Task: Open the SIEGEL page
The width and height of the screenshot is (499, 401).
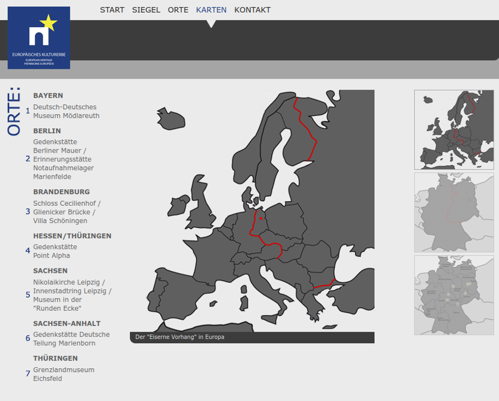Action: (x=146, y=9)
